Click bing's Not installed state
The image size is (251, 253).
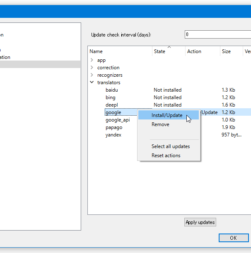(x=168, y=97)
